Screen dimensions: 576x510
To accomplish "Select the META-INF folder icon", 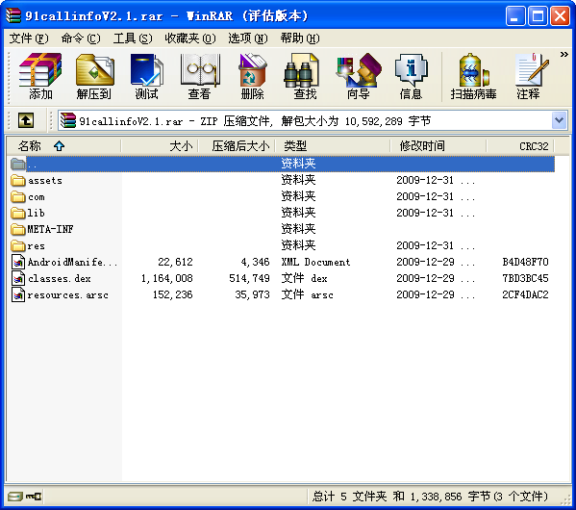I will click(x=18, y=229).
